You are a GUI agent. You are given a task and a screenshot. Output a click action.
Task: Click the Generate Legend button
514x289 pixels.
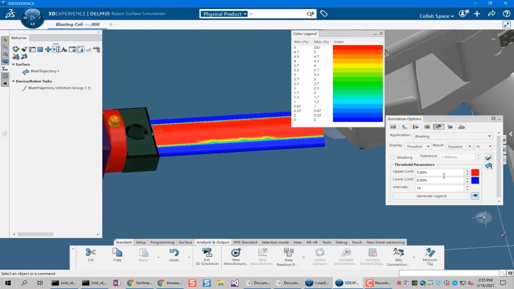(432, 196)
